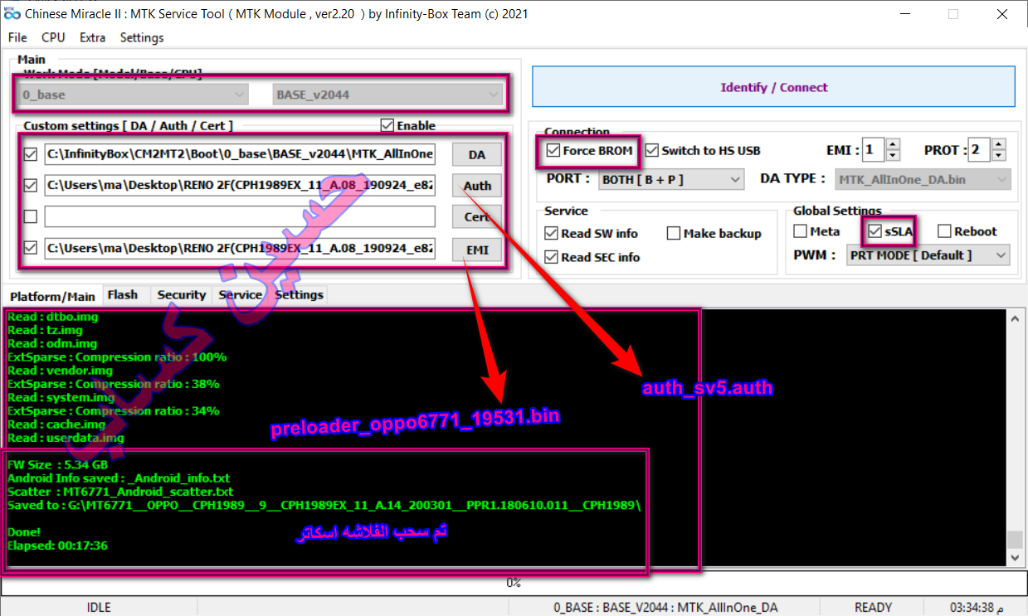Open the File menu
1028x616 pixels.
point(17,37)
